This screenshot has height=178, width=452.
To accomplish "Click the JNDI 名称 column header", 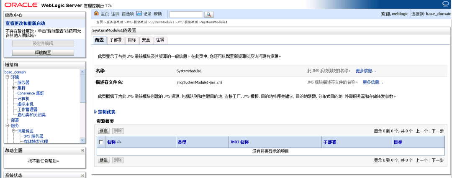I will point(239,142).
